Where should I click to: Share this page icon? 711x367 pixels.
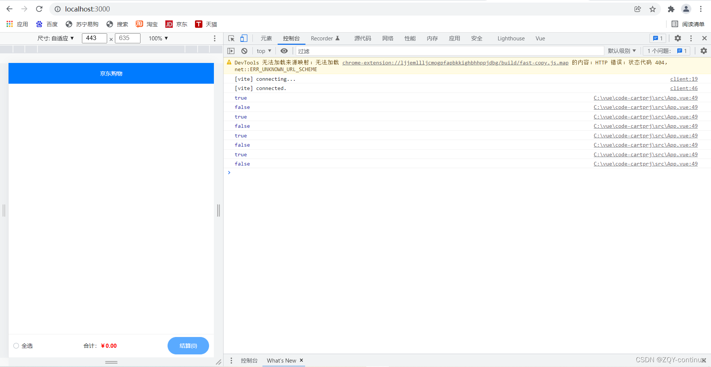[x=638, y=9]
